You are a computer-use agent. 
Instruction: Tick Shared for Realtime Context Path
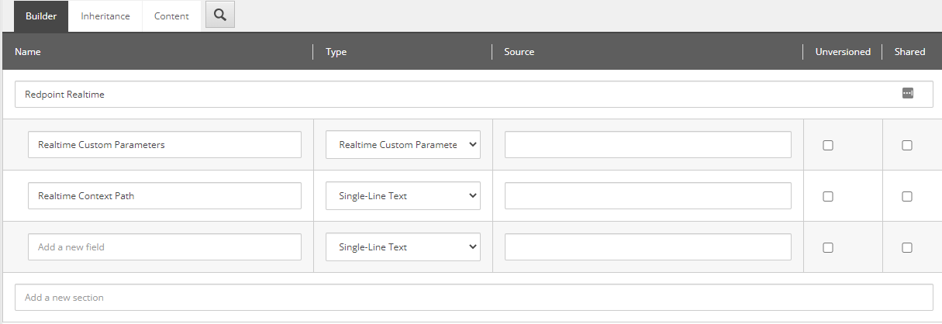907,196
